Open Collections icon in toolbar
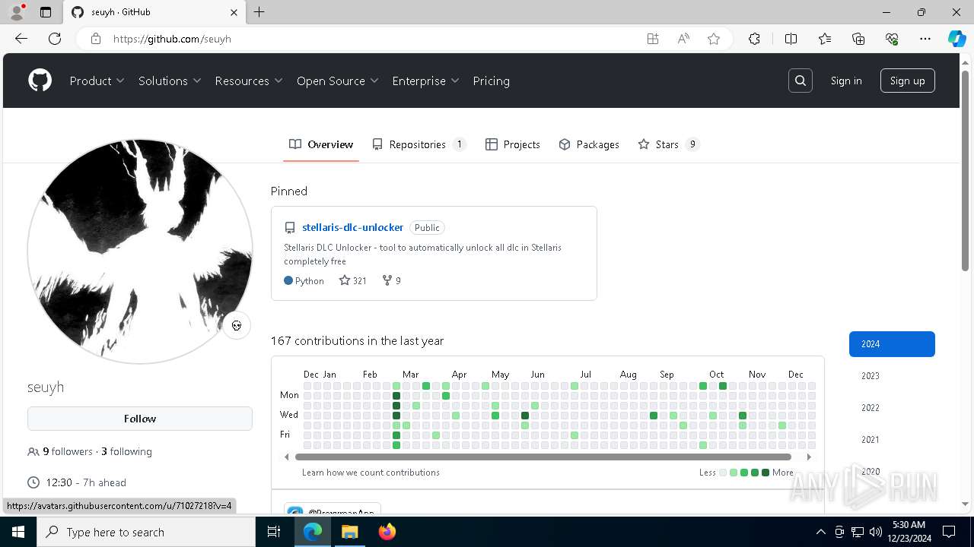Screen dimensions: 974x547 [858, 39]
